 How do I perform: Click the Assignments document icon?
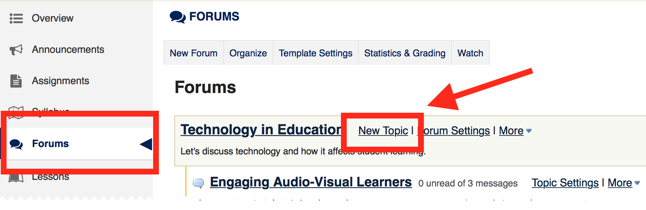coord(16,81)
